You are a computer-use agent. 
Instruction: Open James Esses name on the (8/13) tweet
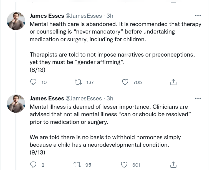(x=47, y=16)
